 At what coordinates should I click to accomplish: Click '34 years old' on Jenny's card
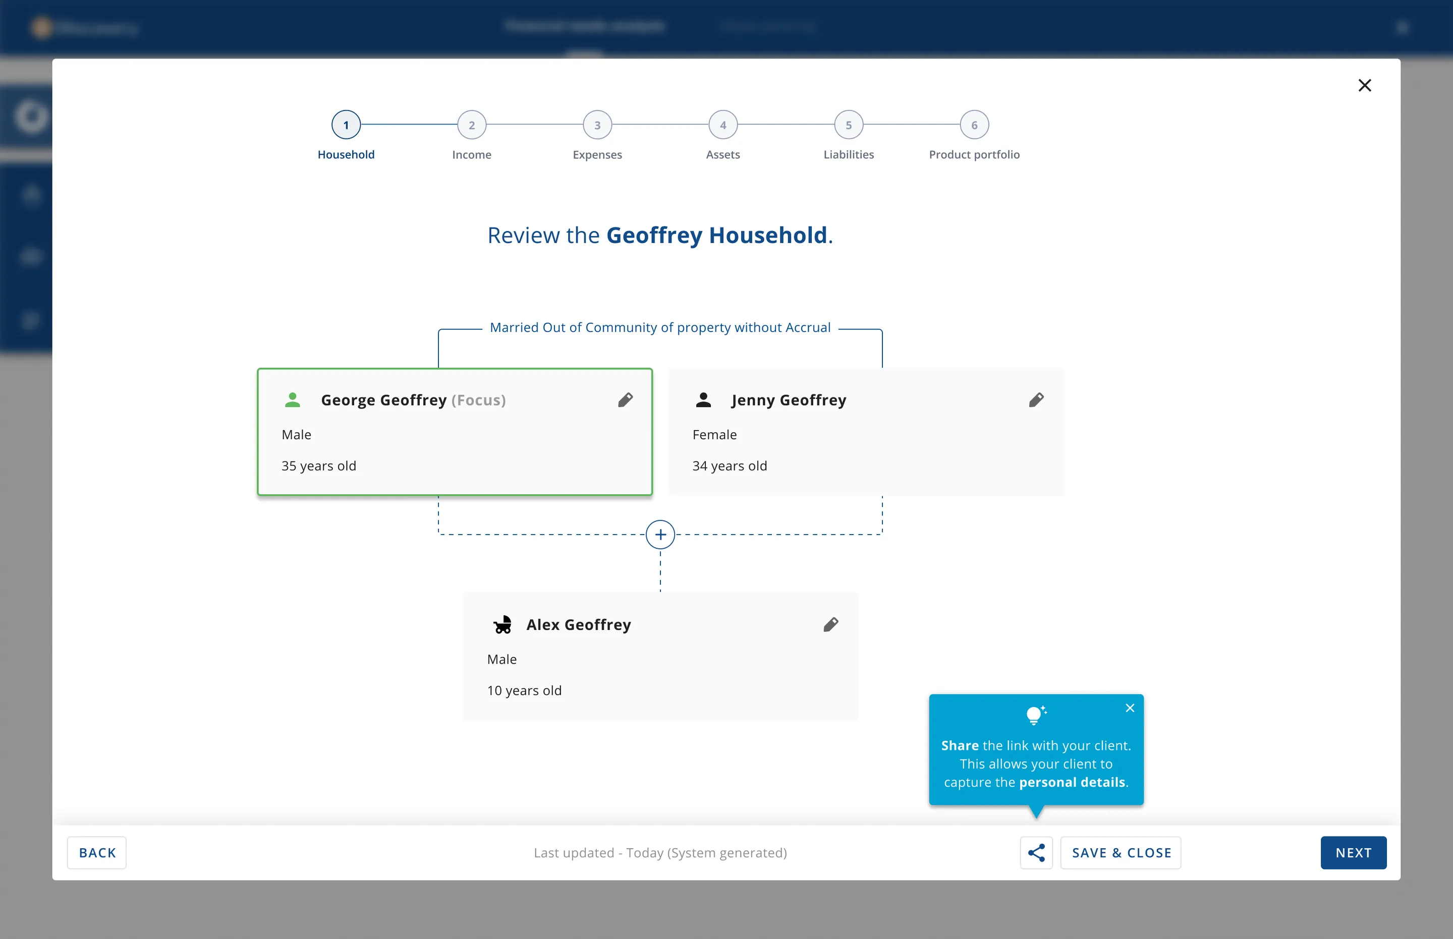pos(730,466)
